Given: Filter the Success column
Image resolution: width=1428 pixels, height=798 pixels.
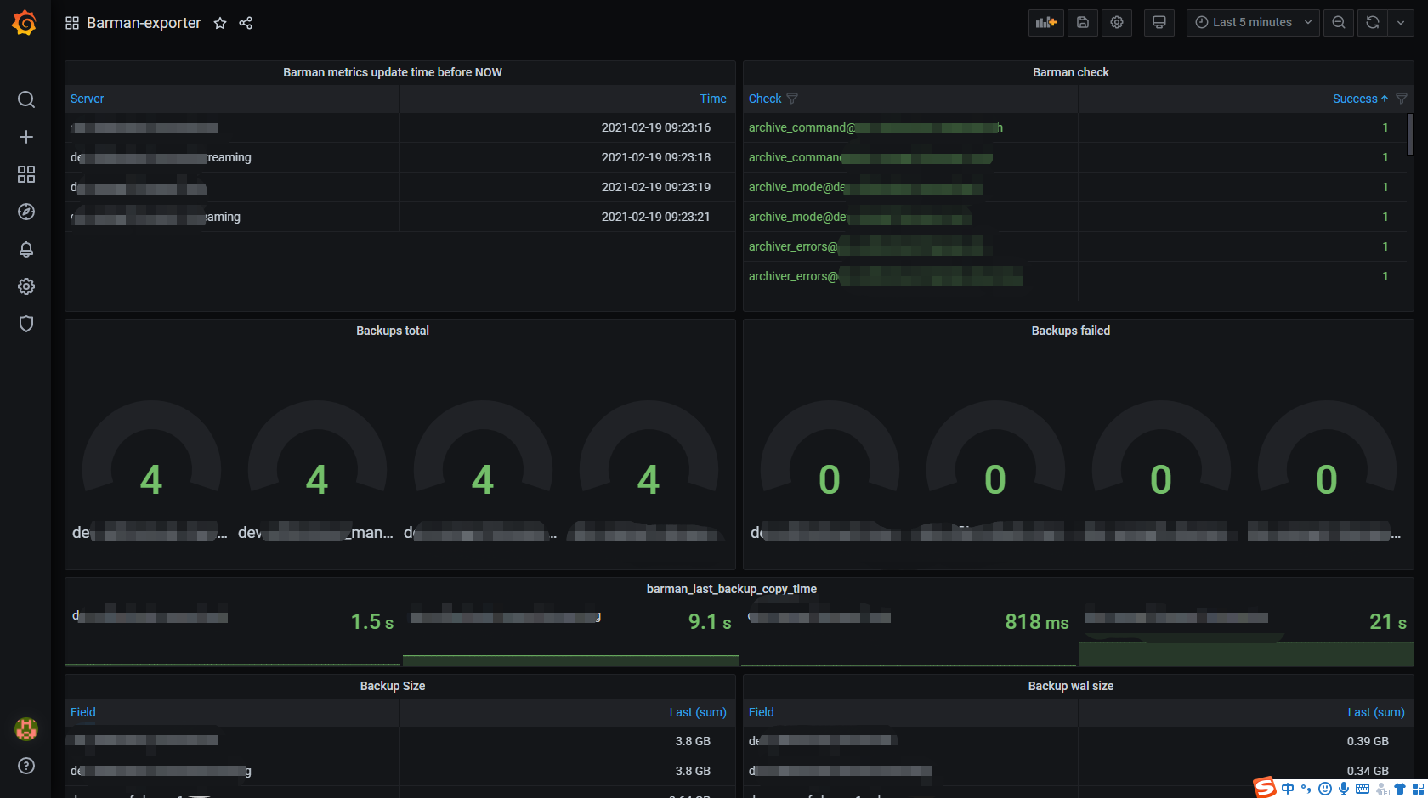Looking at the screenshot, I should point(1402,99).
